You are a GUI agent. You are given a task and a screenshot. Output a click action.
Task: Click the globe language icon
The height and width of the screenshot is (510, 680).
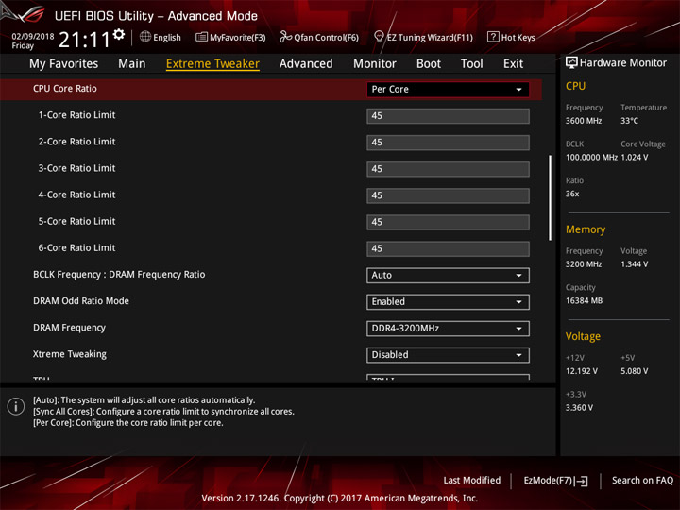(145, 37)
